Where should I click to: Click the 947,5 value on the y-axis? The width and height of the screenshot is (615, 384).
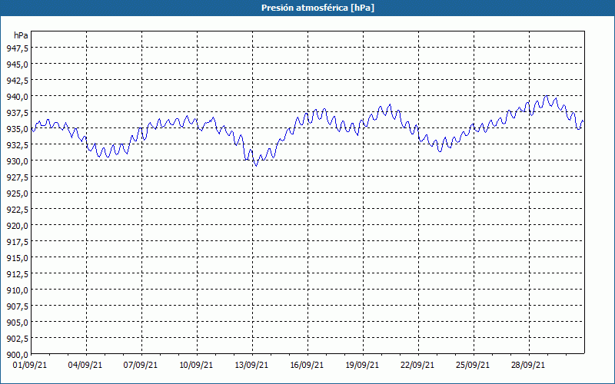tap(17, 48)
